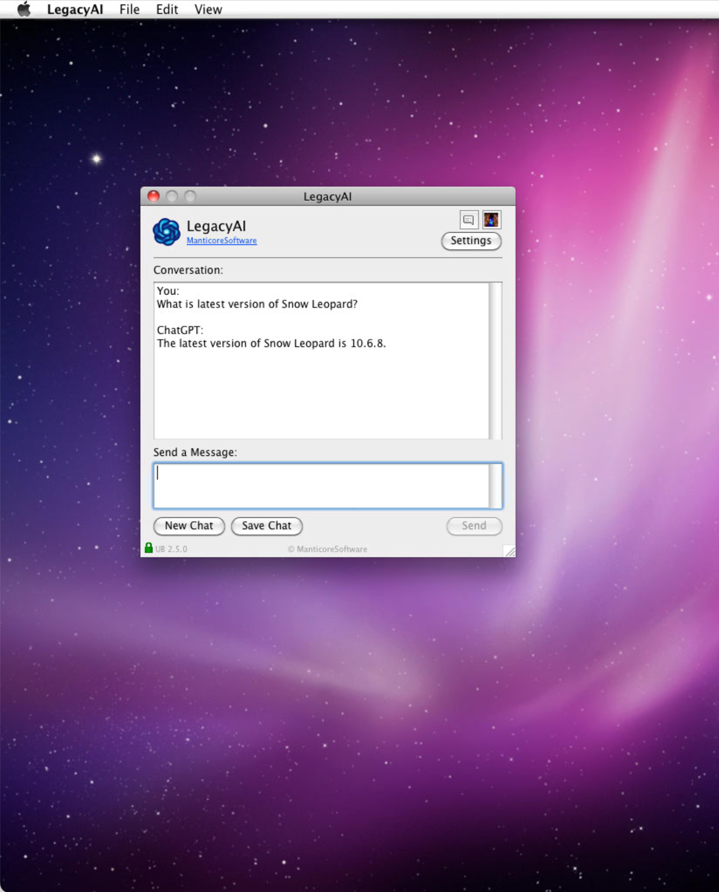The height and width of the screenshot is (892, 719).
Task: Click the "ChatGPT:" speaker label
Action: (x=180, y=330)
